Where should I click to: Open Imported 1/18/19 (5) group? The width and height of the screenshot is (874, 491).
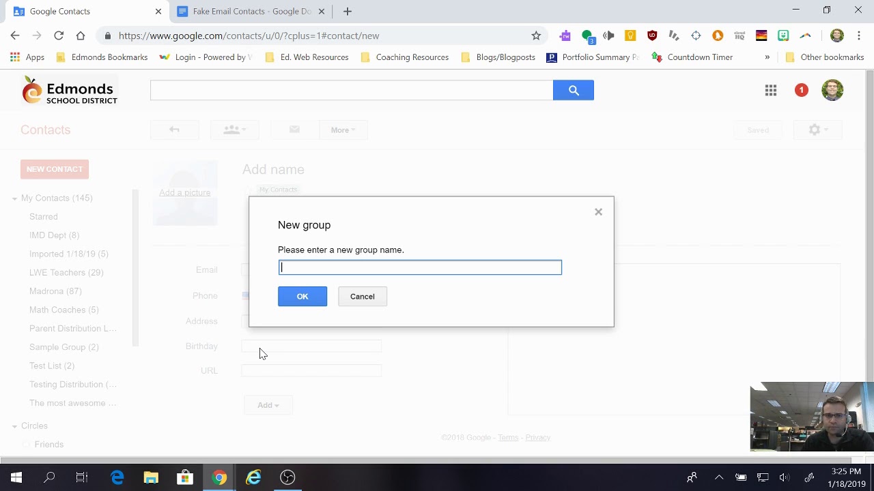coord(69,254)
